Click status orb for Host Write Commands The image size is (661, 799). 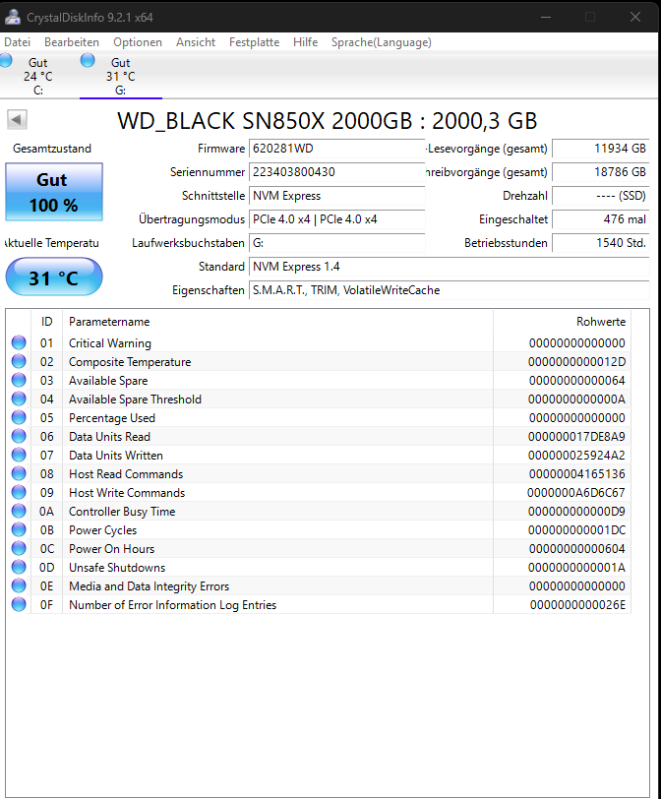[19, 492]
